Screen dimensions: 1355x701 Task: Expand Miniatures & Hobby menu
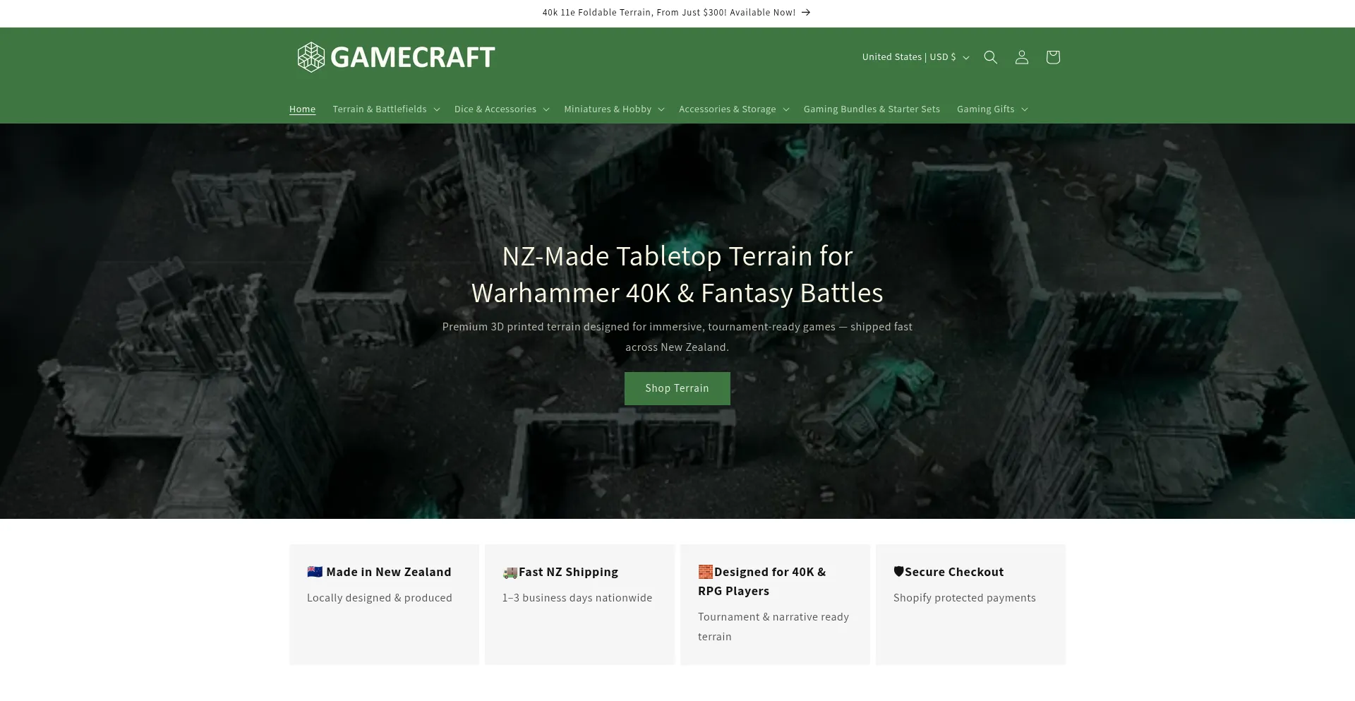click(x=614, y=109)
